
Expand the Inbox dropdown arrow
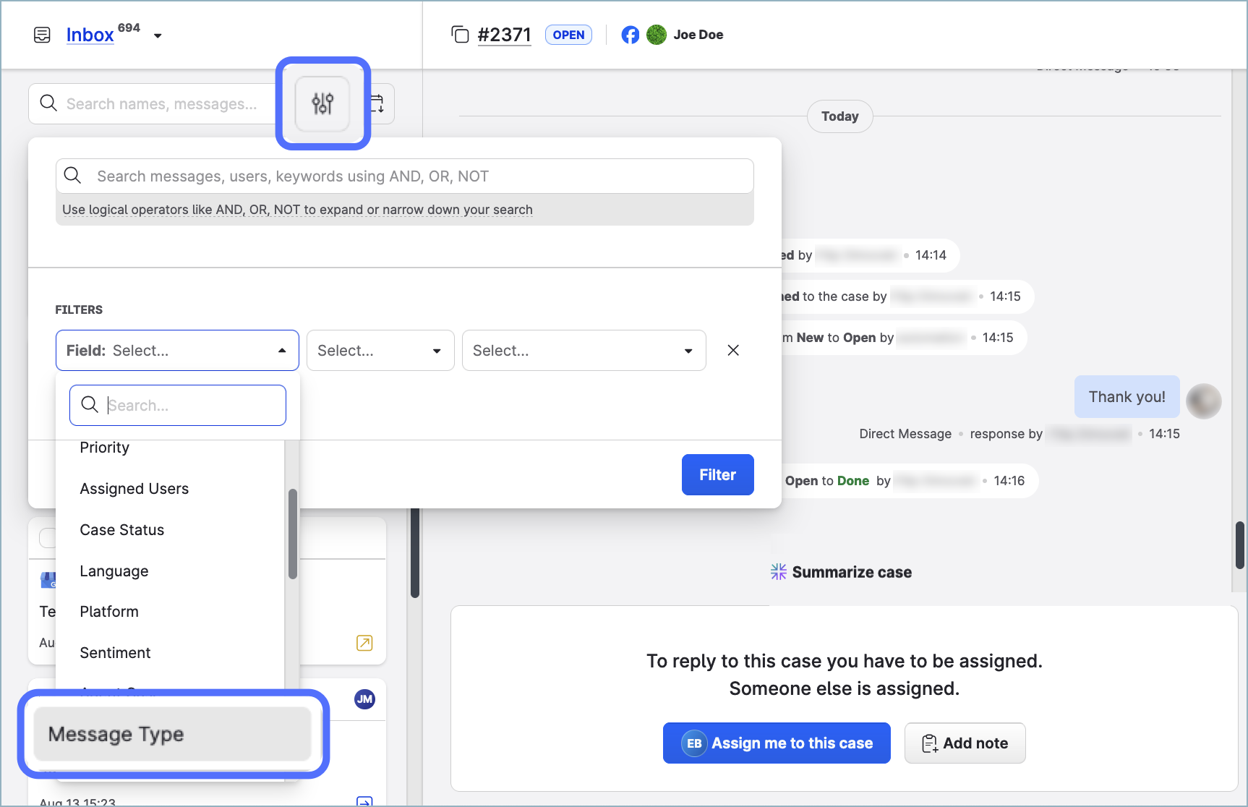click(x=158, y=35)
